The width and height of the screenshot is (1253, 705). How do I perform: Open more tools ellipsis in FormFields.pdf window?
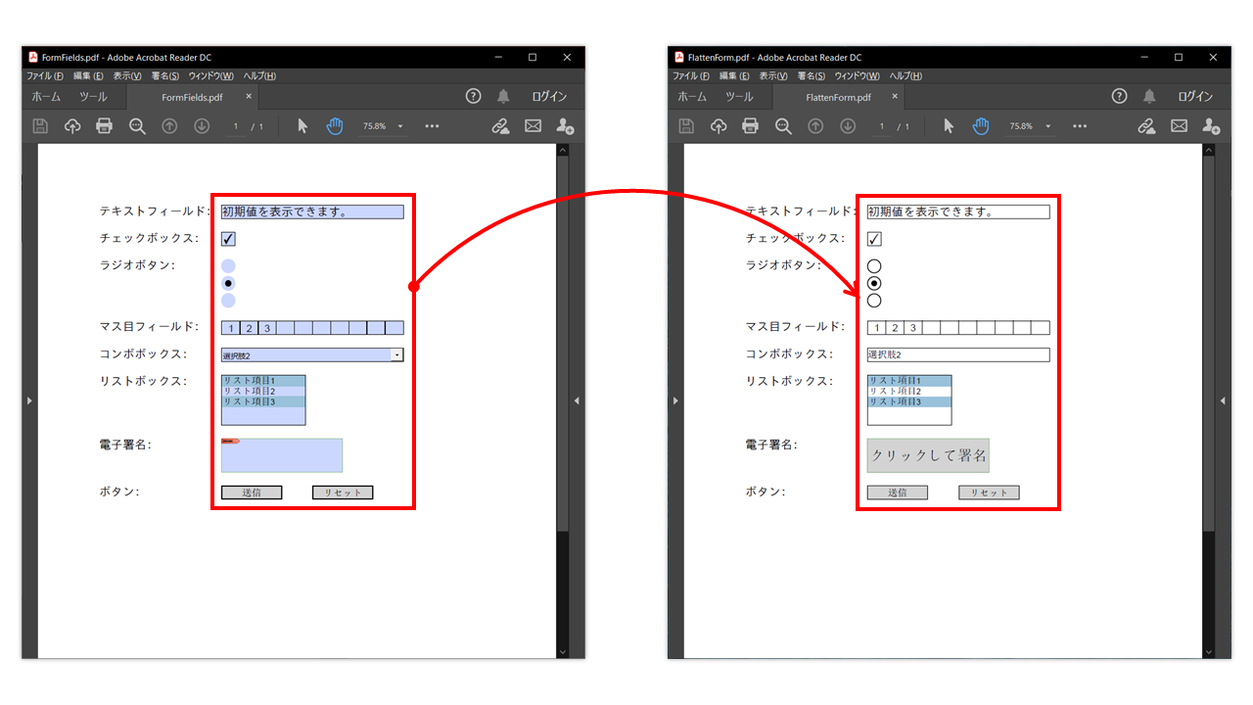click(x=432, y=126)
